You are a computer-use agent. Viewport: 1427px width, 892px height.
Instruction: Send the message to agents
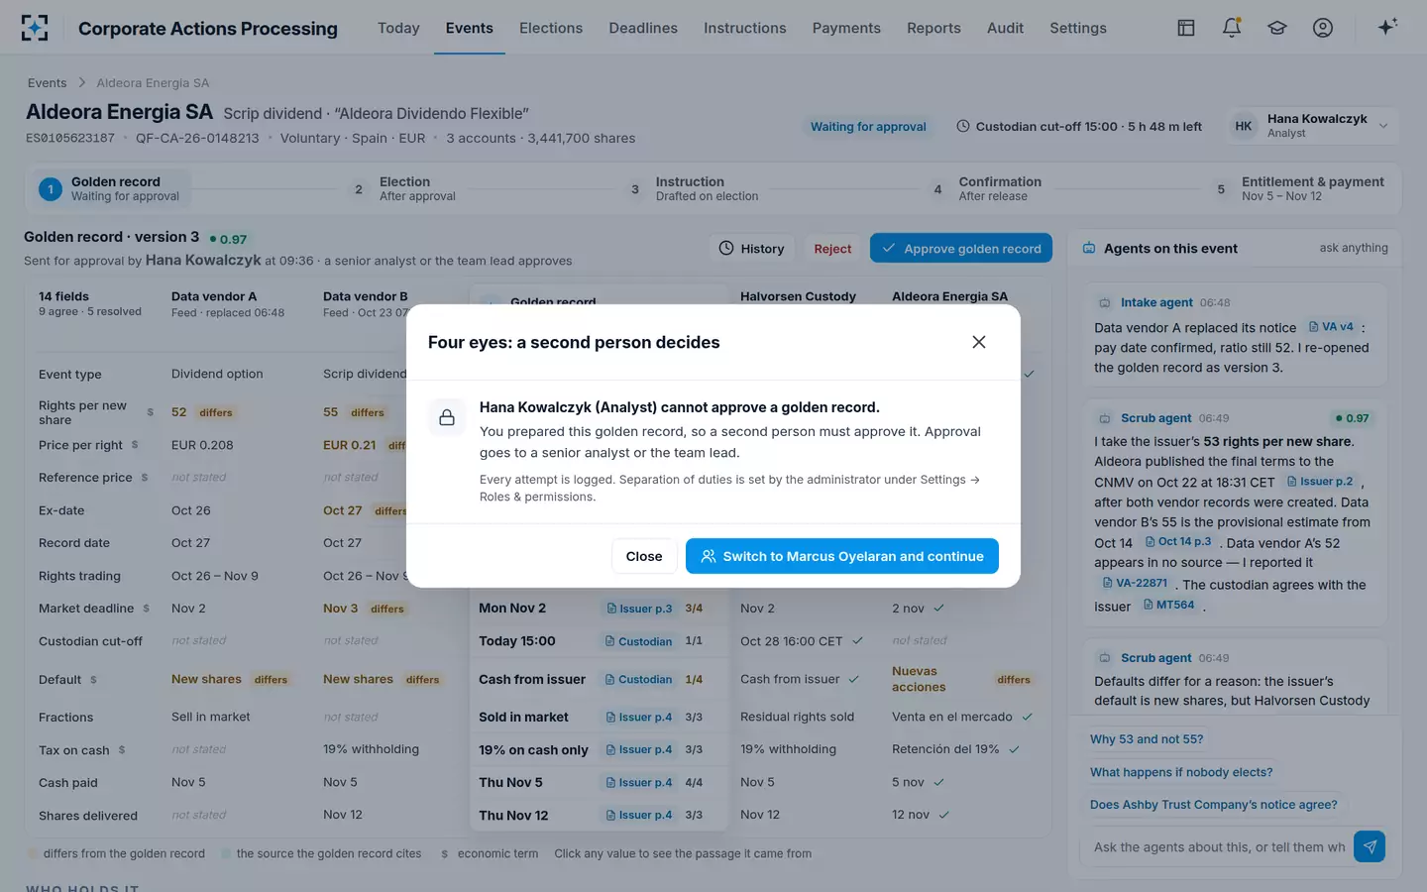tap(1370, 846)
